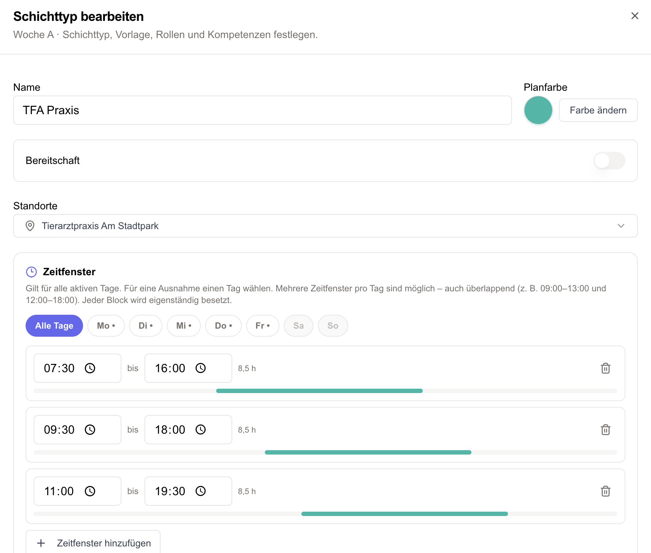Select the Do day tab
651x553 pixels.
pos(223,326)
